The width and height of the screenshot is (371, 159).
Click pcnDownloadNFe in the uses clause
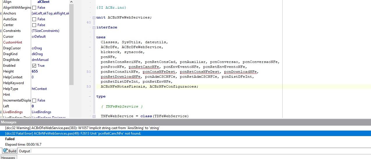240,72
